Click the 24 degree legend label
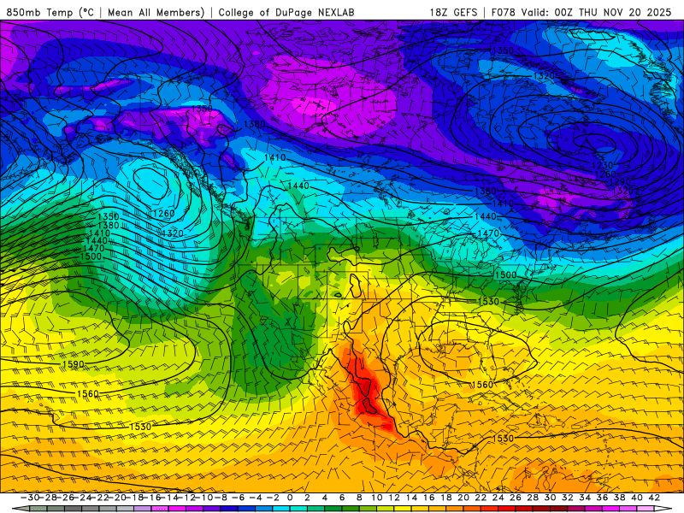Screen dimensions: 684x513 (x=498, y=498)
